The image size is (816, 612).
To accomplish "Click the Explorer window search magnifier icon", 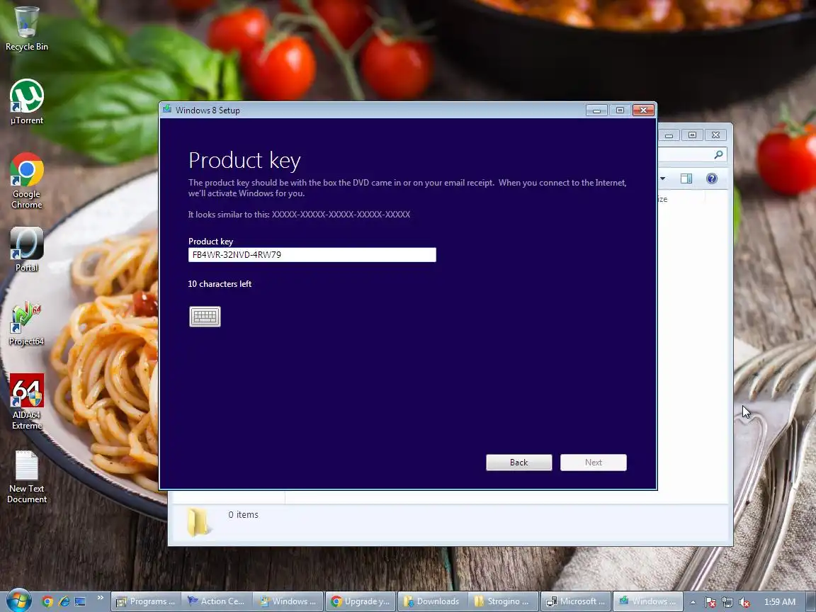I will (719, 154).
